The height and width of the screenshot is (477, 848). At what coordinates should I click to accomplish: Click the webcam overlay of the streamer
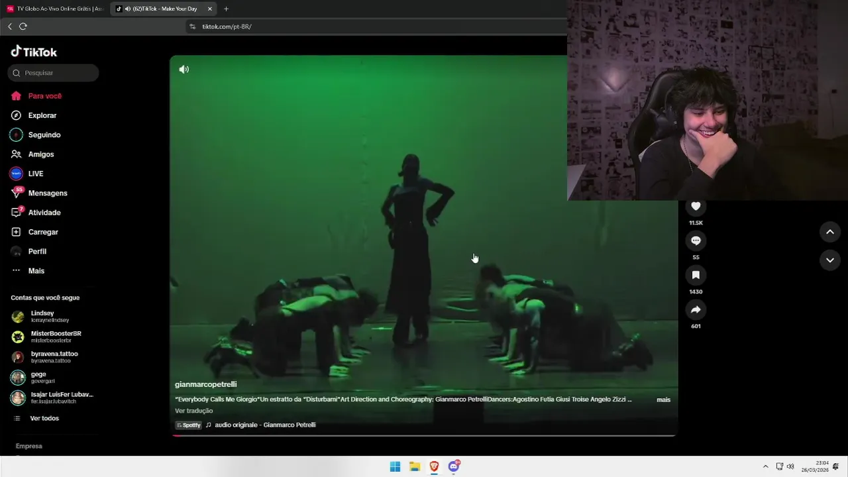708,99
